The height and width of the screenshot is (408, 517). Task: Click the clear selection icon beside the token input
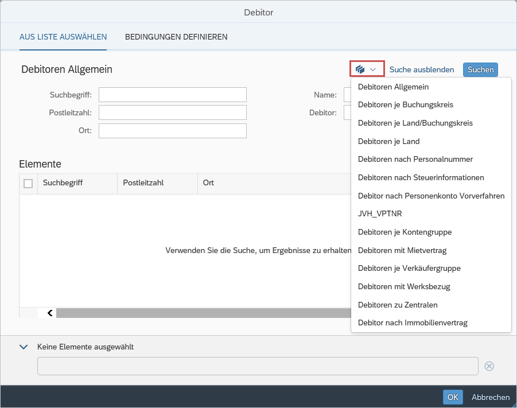coord(489,366)
